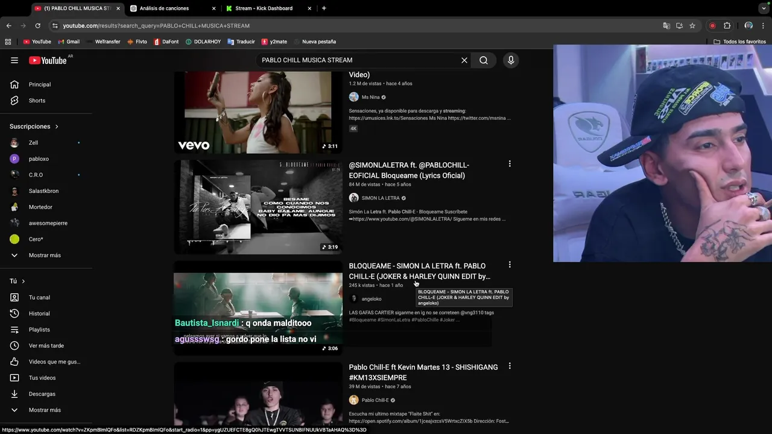This screenshot has height=434, width=772.
Task: Open the Ms Nina channel link
Action: (x=371, y=97)
